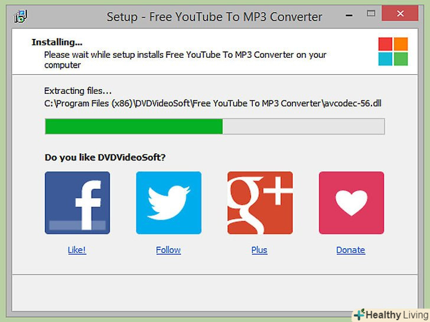Click the green installation progress bar
This screenshot has height=322, width=430.
[215, 126]
